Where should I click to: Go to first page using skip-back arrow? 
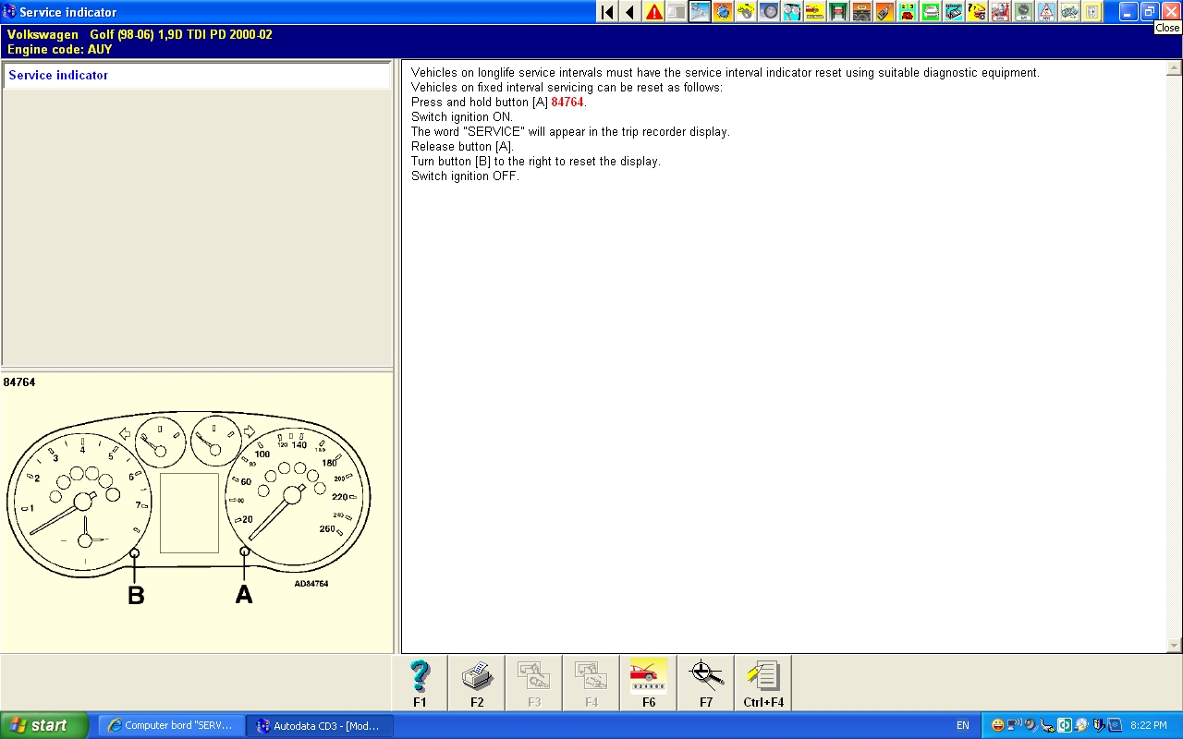click(607, 12)
